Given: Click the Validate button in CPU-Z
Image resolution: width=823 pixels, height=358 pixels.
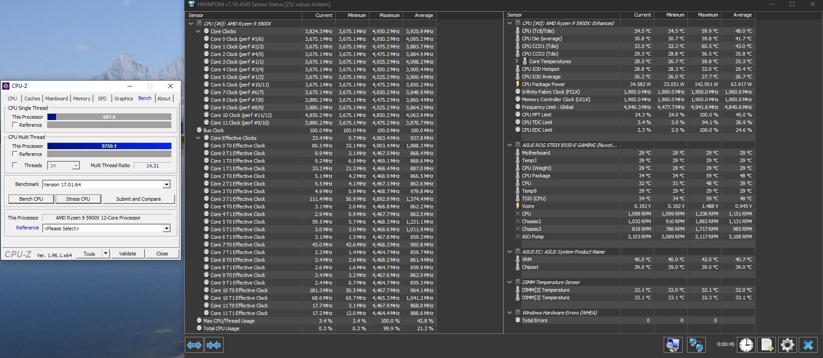Looking at the screenshot, I should tap(127, 254).
